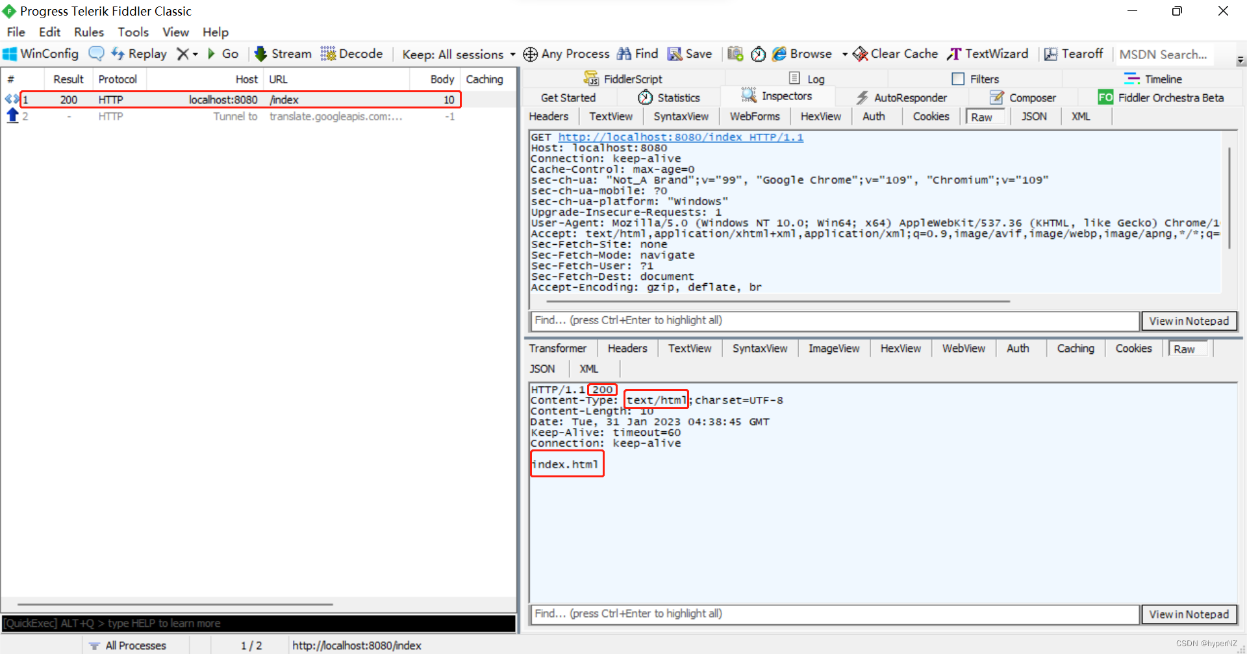Image resolution: width=1247 pixels, height=654 pixels.
Task: Open the Get Started tab
Action: pyautogui.click(x=568, y=97)
